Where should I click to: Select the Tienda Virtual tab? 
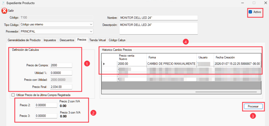click(97, 40)
